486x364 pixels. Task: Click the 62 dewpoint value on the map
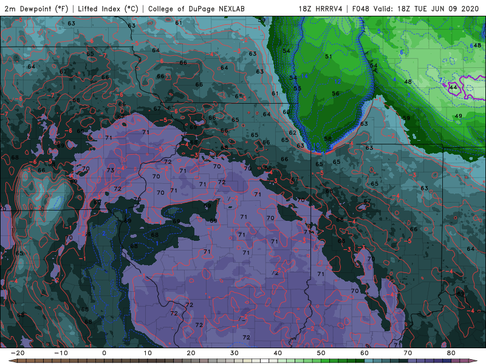coord(292,132)
